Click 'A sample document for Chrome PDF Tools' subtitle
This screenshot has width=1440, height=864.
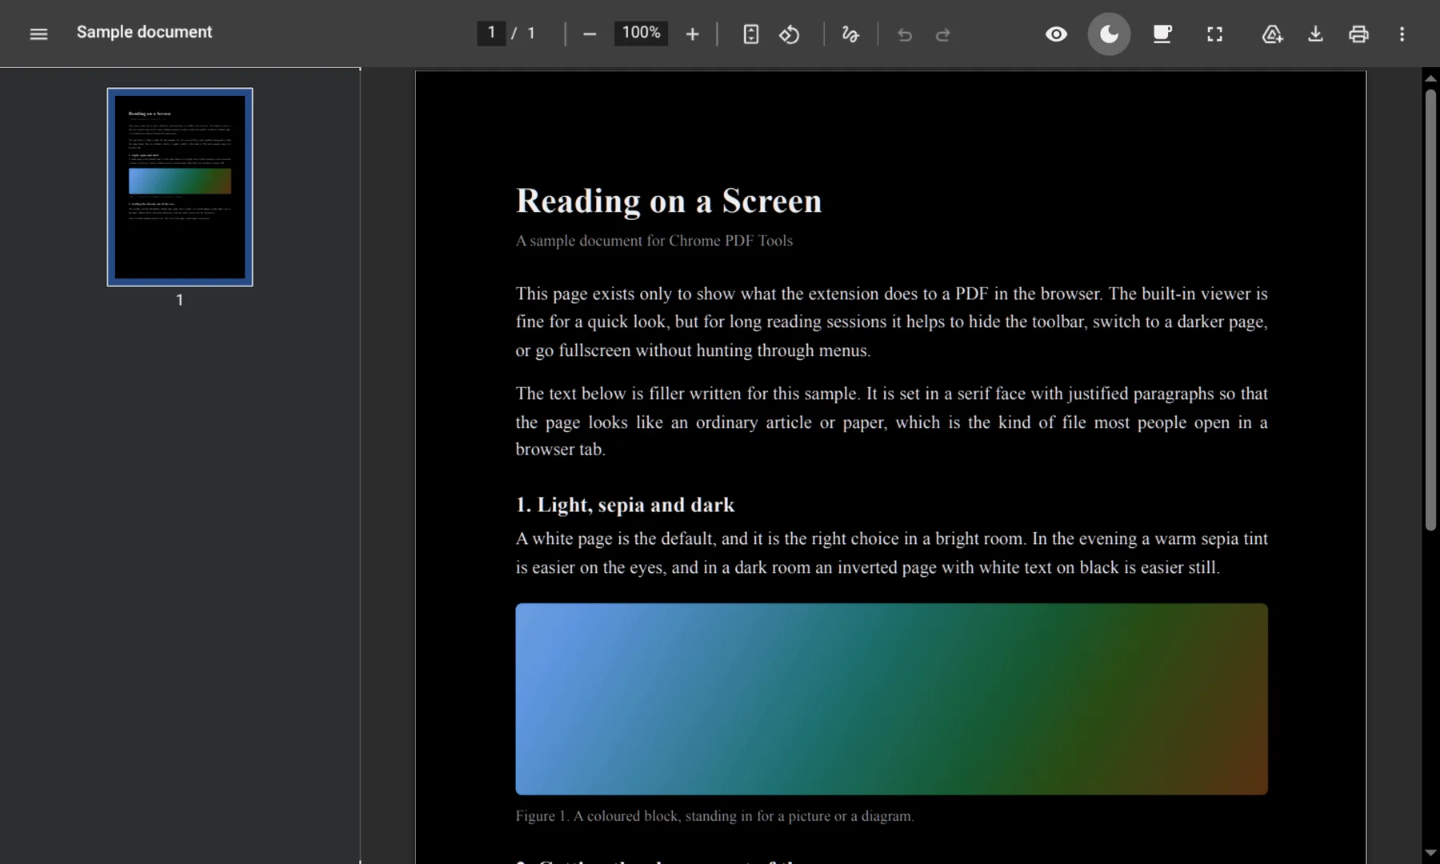coord(654,241)
